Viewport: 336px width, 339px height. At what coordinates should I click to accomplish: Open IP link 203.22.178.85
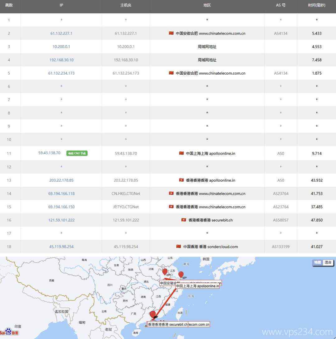(x=61, y=180)
